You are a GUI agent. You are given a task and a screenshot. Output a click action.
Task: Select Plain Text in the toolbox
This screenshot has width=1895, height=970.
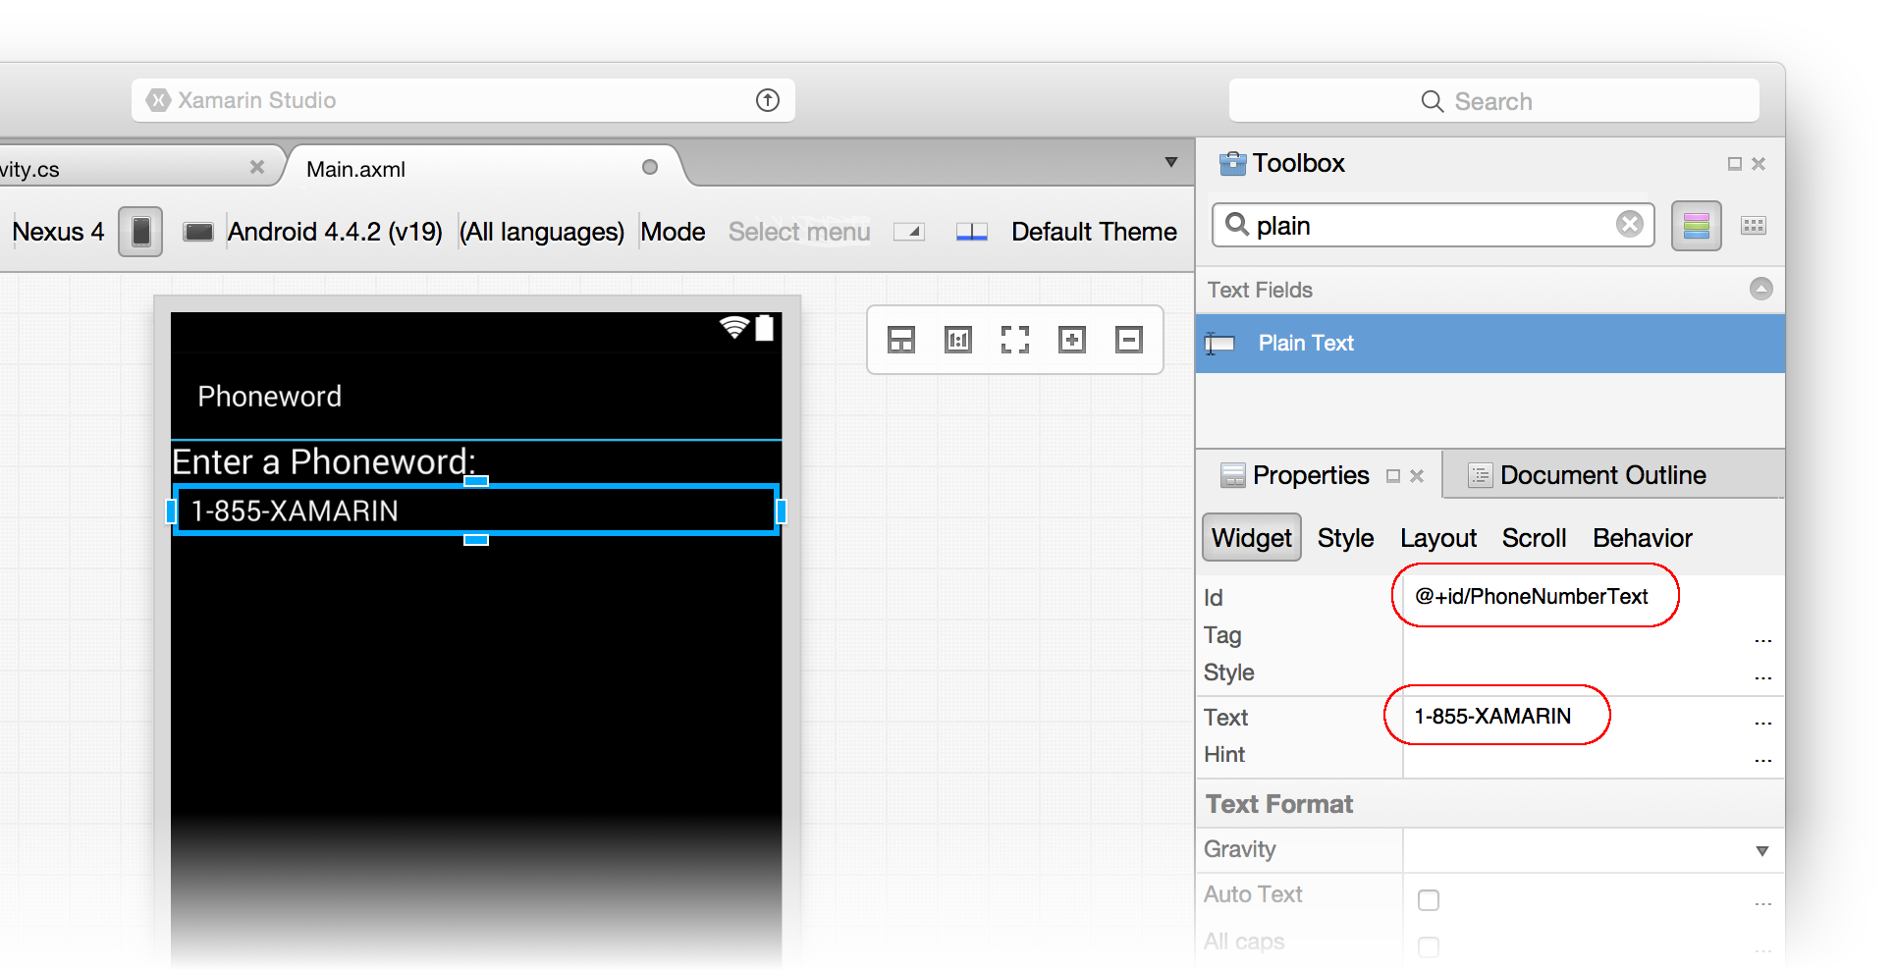(x=1305, y=343)
